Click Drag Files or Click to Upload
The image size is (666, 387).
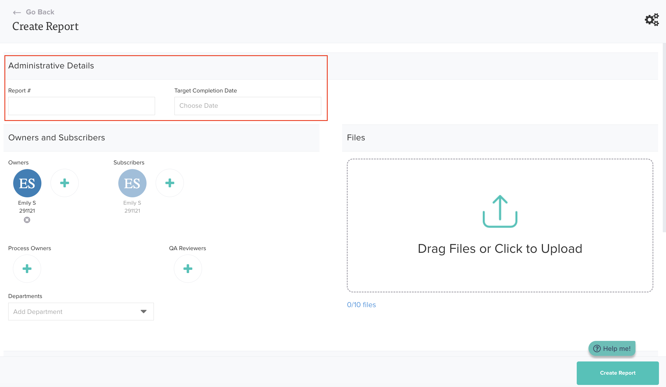click(500, 249)
